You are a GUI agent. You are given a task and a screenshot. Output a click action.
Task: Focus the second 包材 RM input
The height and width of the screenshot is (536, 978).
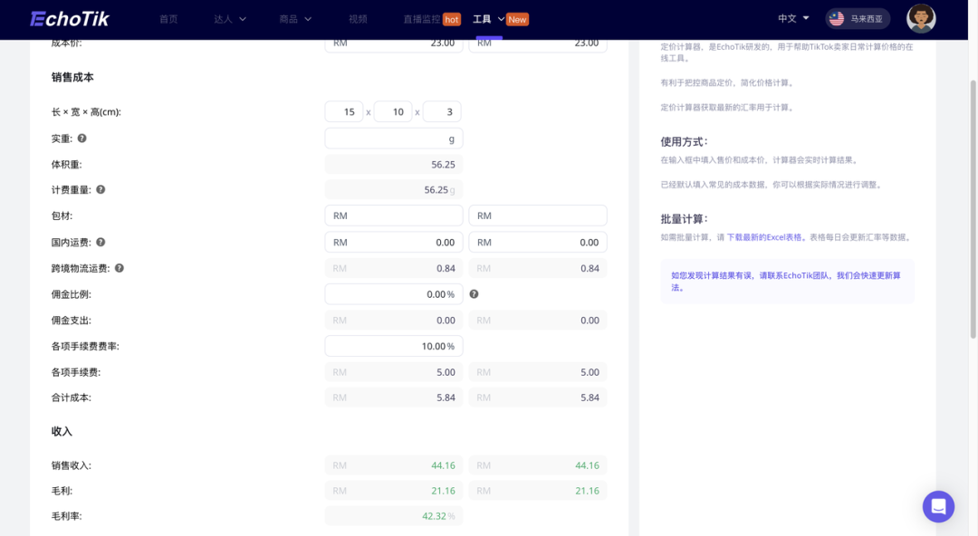click(538, 215)
